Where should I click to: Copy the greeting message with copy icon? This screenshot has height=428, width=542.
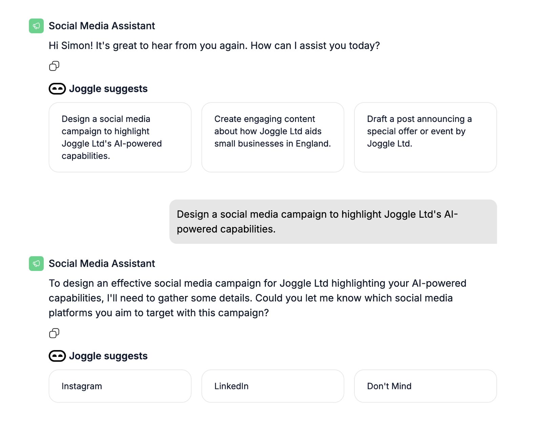[x=54, y=66]
